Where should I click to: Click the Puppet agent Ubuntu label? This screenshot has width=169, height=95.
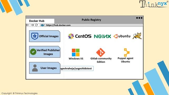pos(125,60)
